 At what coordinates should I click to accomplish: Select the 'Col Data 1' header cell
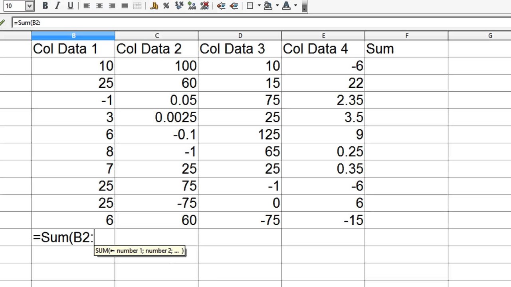73,49
